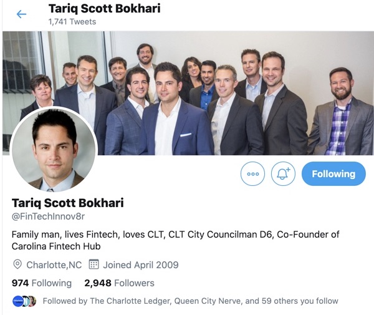Open the 974 Following list
The height and width of the screenshot is (315, 374).
[42, 283]
